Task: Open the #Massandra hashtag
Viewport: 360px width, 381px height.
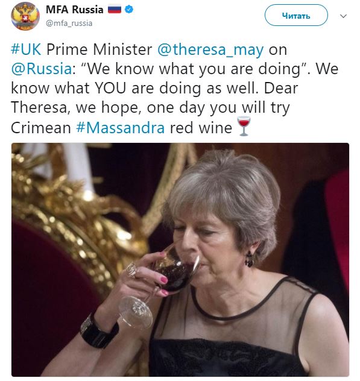Action: tap(121, 128)
